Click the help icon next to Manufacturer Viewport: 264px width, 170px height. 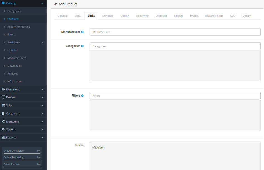pyautogui.click(x=82, y=32)
